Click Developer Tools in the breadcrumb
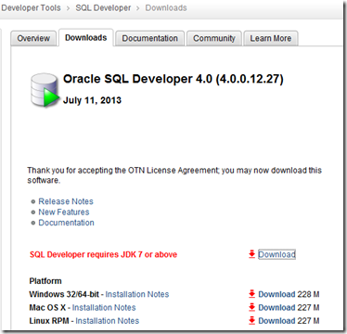Image resolution: width=347 pixels, height=334 pixels. (31, 8)
